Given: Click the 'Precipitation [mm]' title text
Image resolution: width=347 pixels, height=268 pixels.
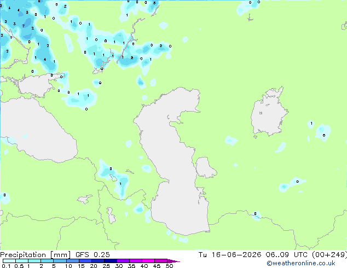Looking at the screenshot, I should point(35,255).
